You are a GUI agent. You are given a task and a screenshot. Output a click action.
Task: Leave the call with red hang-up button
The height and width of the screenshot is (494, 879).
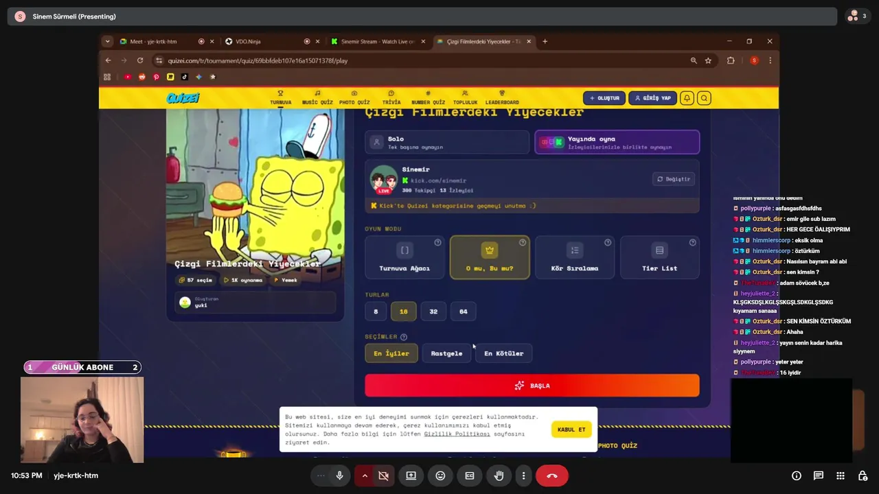click(552, 475)
